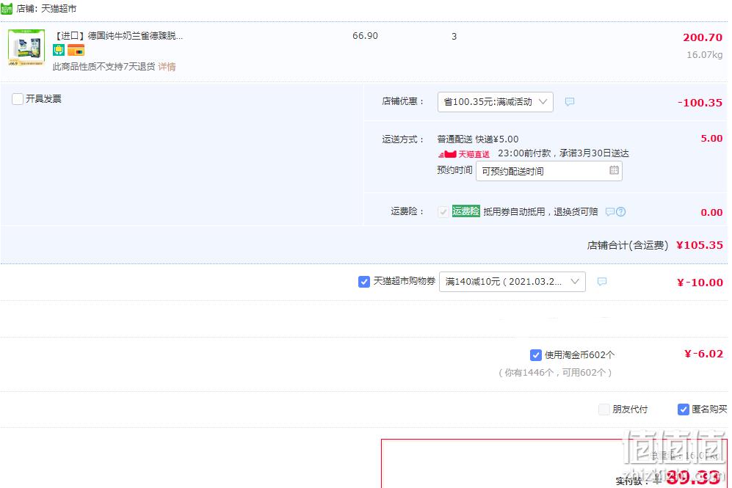Image resolution: width=732 pixels, height=488 pixels.
Task: Open the product title 德国纯牛奶兰雀德臻脱
Action: [119, 36]
